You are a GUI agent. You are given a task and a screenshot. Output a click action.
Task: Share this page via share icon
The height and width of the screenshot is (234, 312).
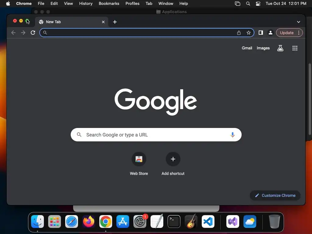click(x=239, y=33)
